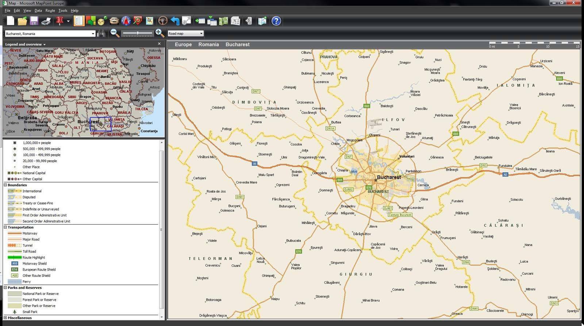Screen dimensions: 584x326
Task: Click the Bucharest city label on map
Action: tap(389, 177)
